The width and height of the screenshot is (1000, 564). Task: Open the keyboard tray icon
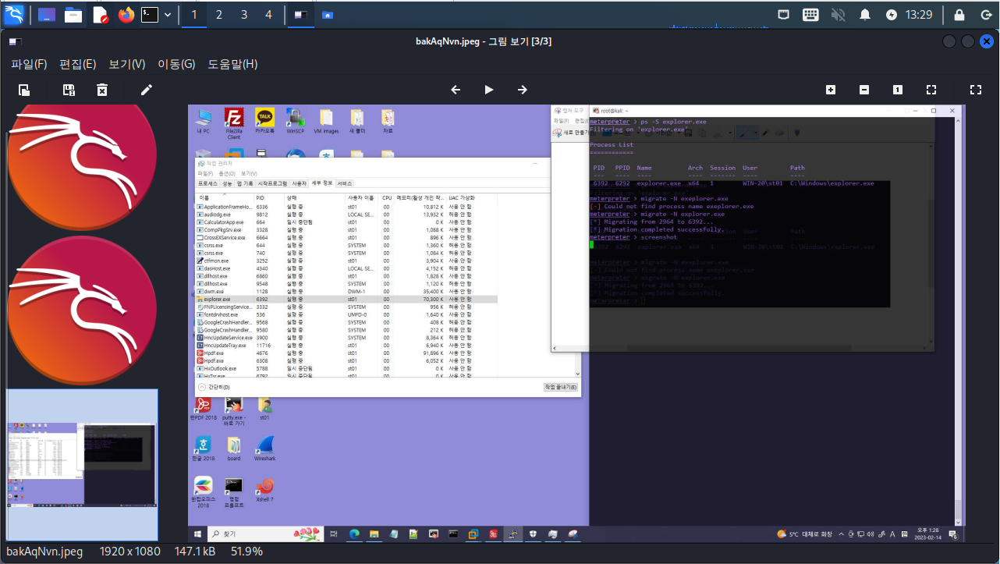pos(810,15)
